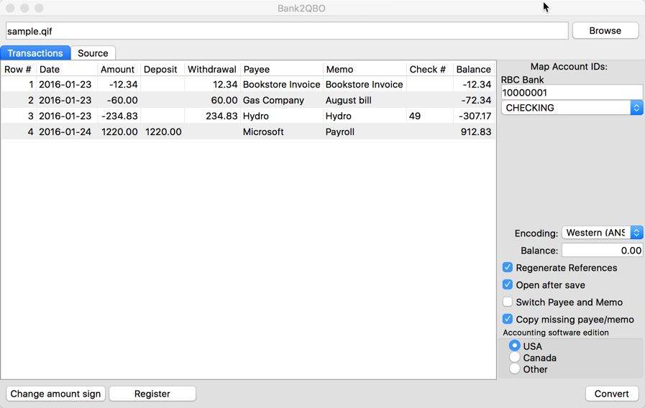Select the USA edition radio button
This screenshot has width=645, height=408.
click(514, 346)
